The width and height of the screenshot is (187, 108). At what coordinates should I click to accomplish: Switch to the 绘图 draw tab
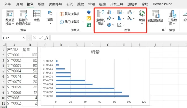(x=41, y=4)
